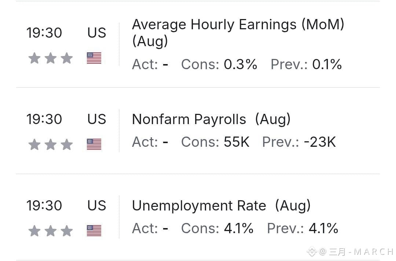This screenshot has height=261, width=396.
Task: Tap the US country label for Unemployment Rate
Action: [97, 205]
